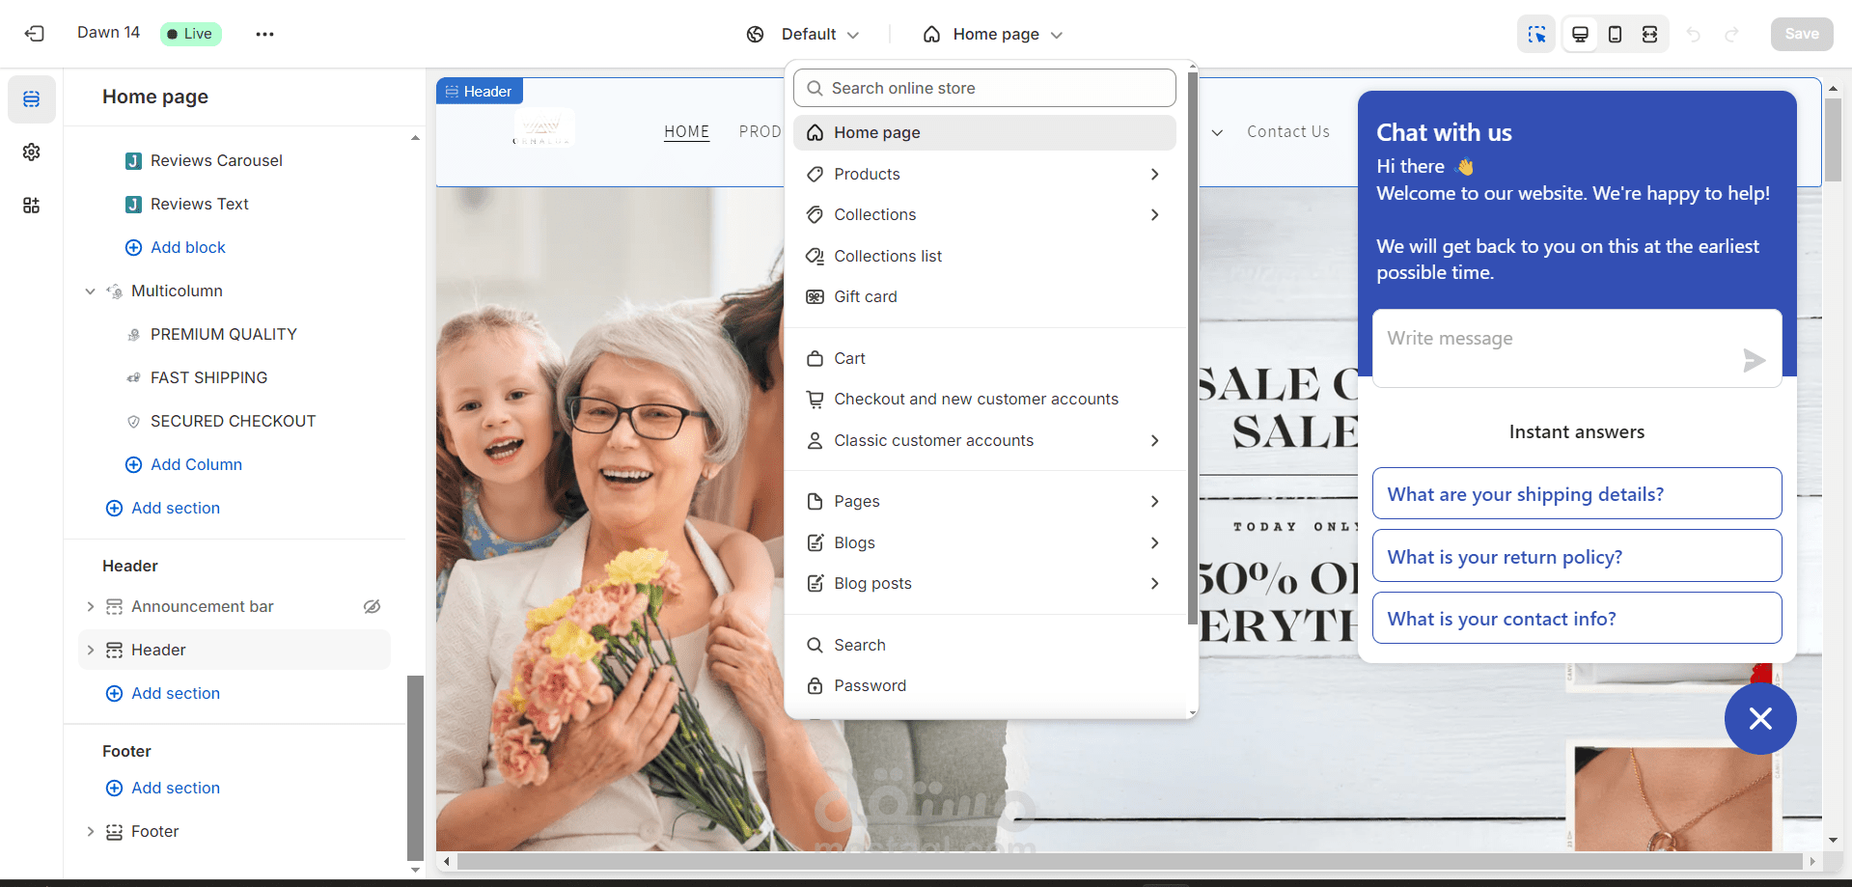Expand the Footer section chevron

click(x=90, y=831)
